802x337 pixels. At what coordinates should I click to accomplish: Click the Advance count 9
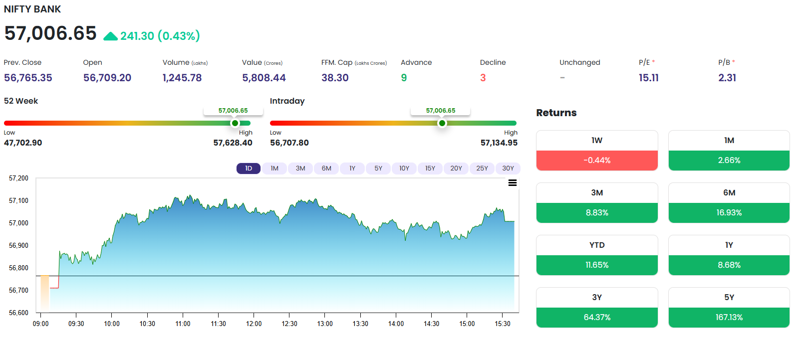(x=404, y=78)
